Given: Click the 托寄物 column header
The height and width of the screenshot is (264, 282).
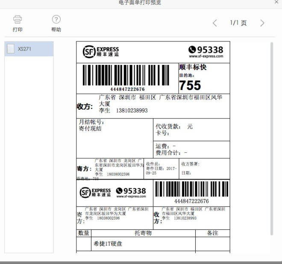Looking at the screenshot, I should [x=143, y=233].
